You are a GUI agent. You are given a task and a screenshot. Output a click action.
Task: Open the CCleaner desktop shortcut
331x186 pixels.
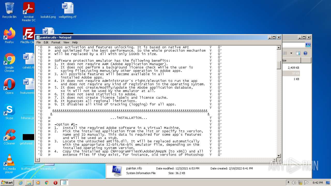(x=9, y=137)
